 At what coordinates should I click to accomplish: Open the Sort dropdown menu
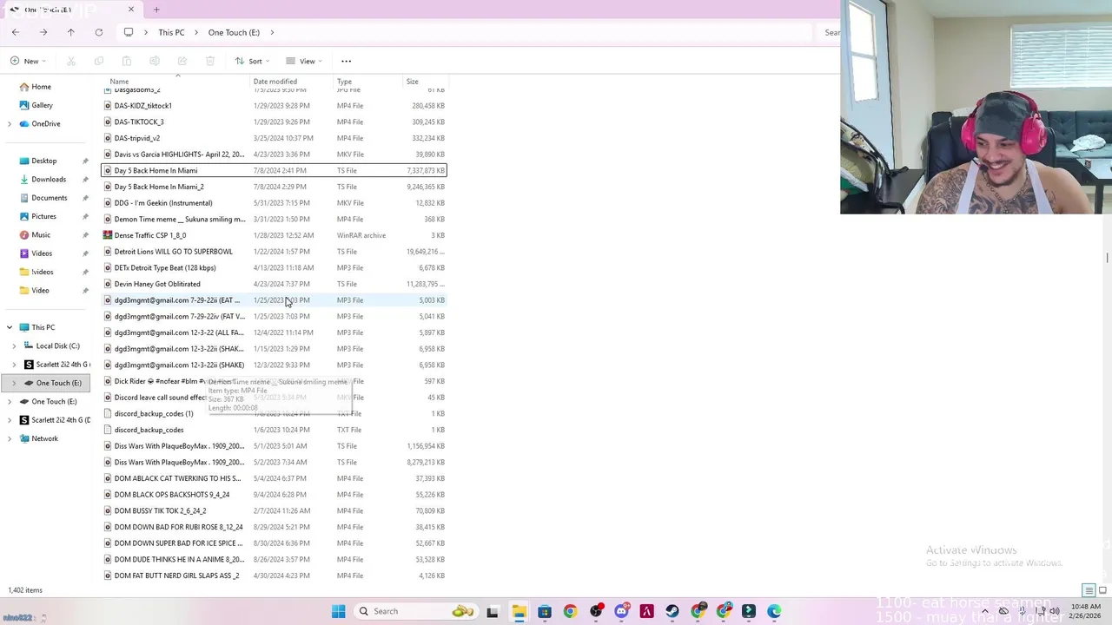tap(252, 61)
